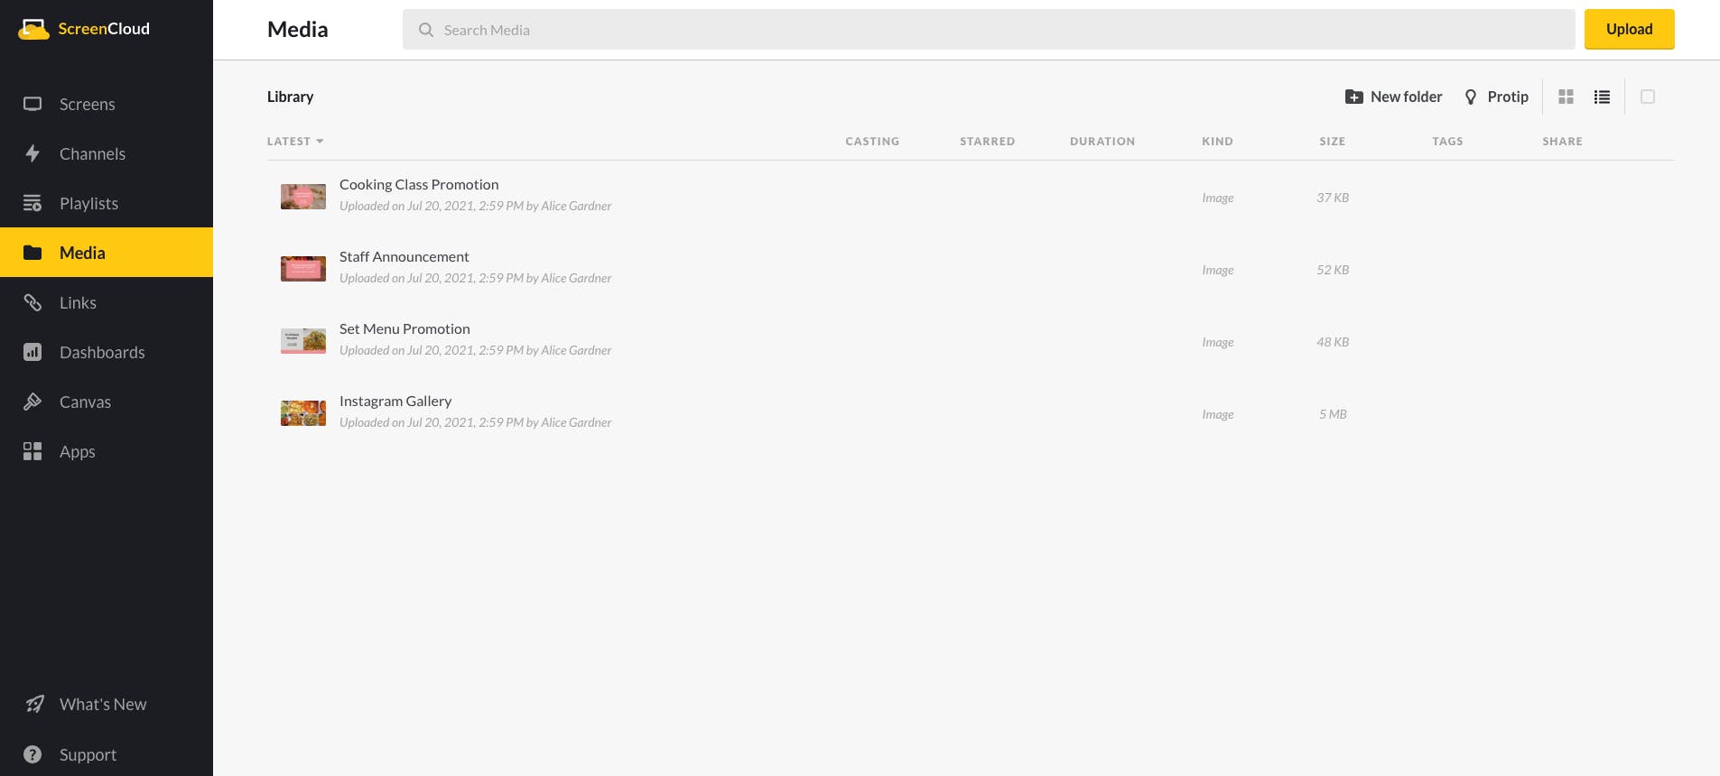Switch to grid view
Image resolution: width=1720 pixels, height=776 pixels.
click(x=1567, y=97)
